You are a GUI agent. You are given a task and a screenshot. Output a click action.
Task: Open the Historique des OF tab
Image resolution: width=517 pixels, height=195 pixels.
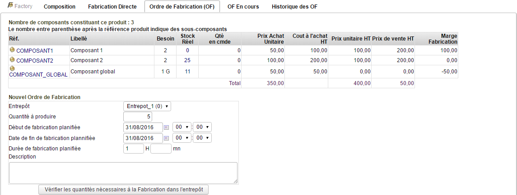(x=294, y=7)
